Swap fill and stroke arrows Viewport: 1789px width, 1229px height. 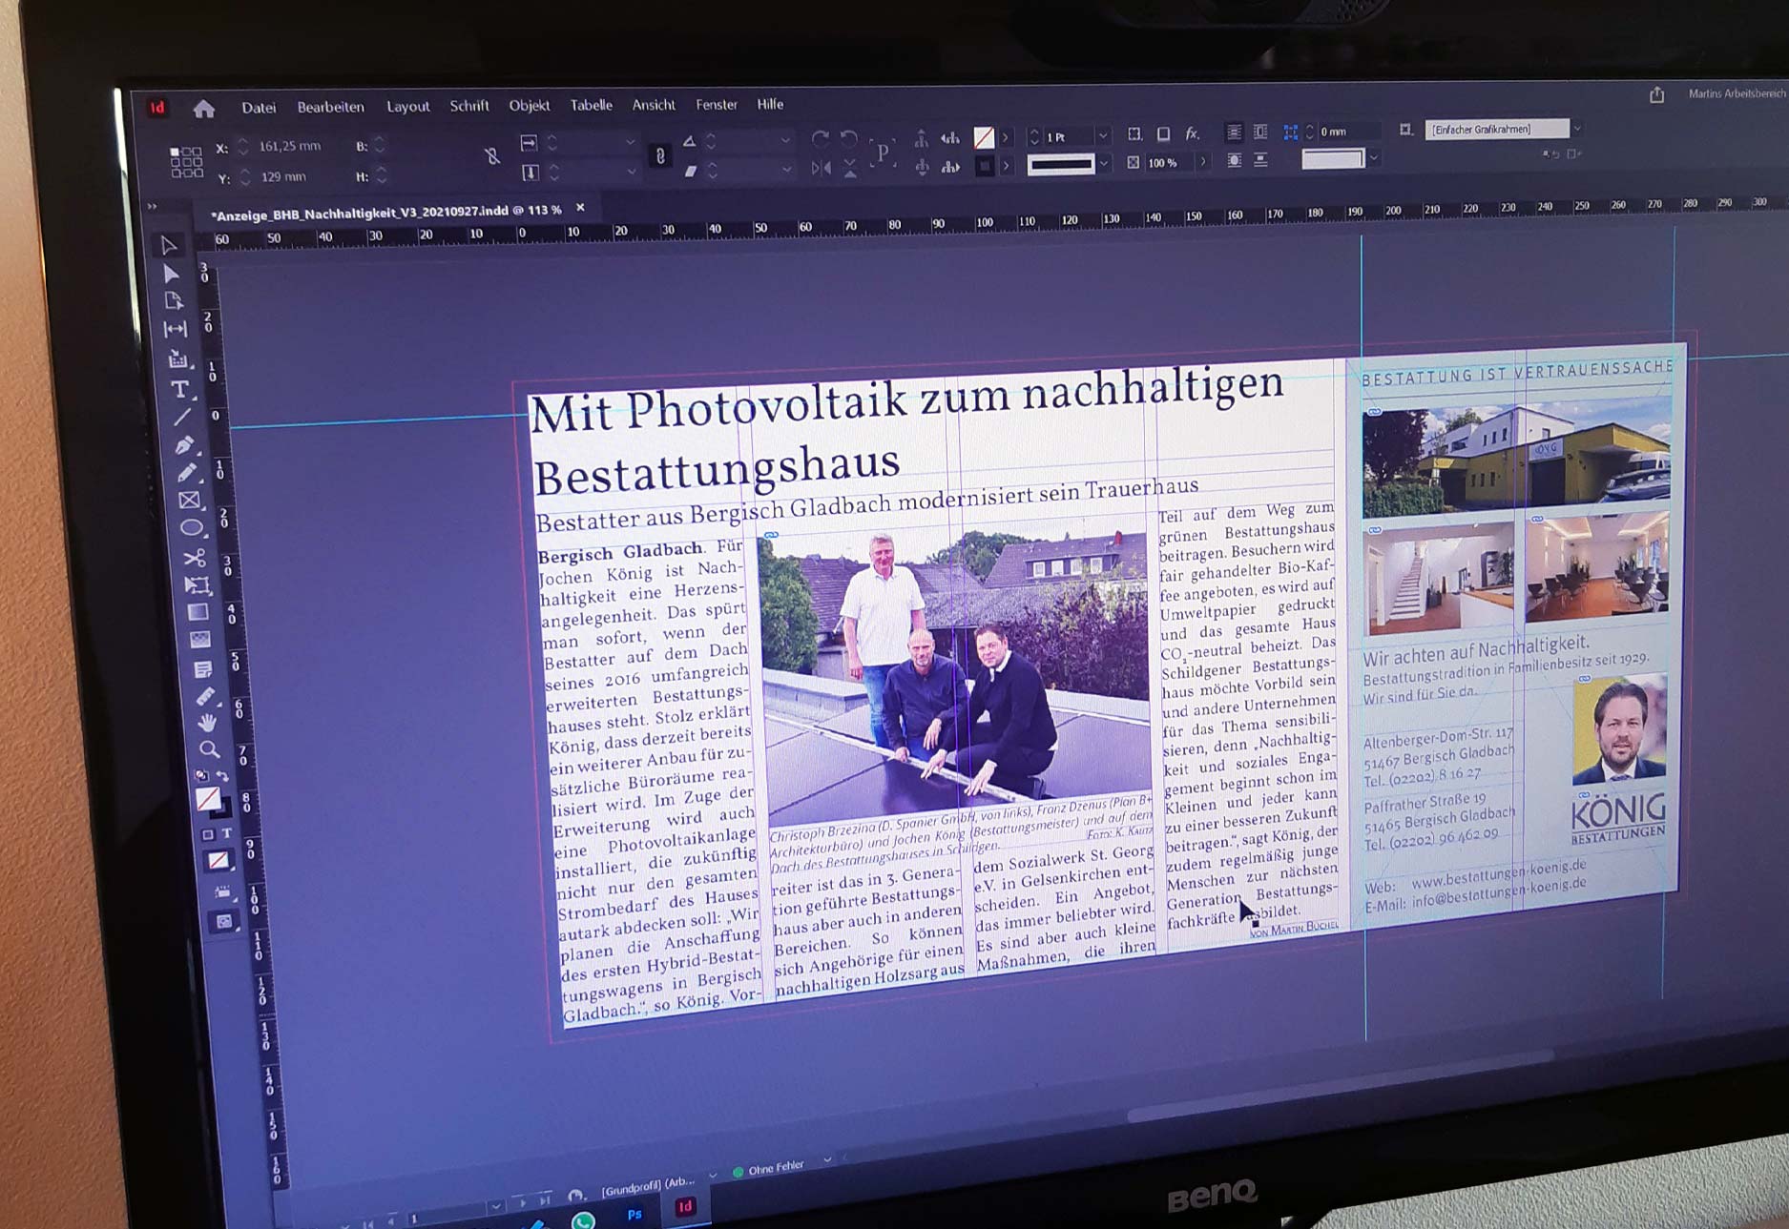223,776
